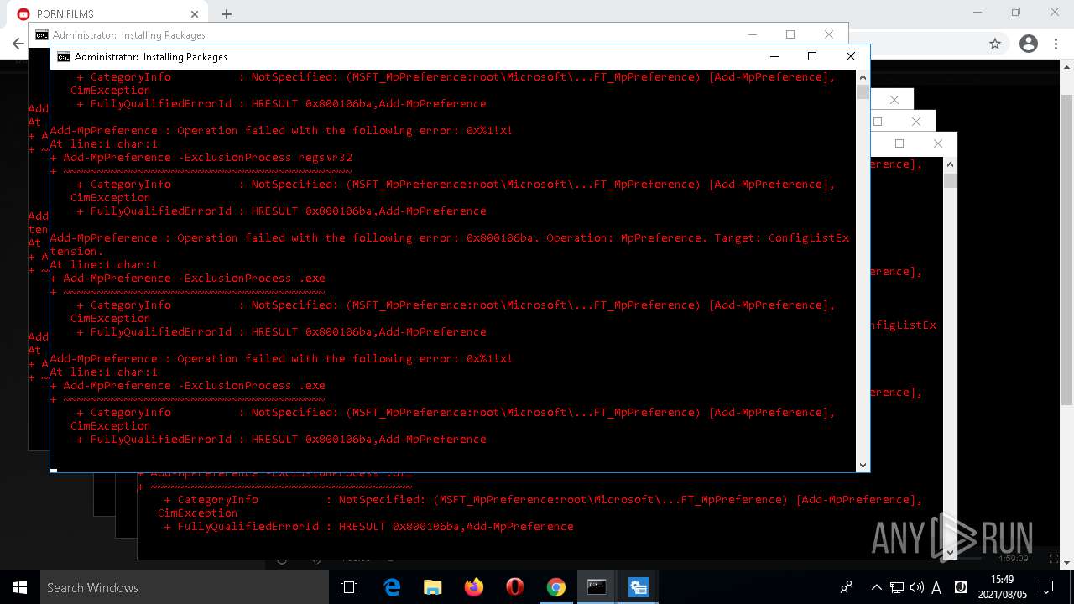
Task: Launch Firefox from the taskbar
Action: 474,587
